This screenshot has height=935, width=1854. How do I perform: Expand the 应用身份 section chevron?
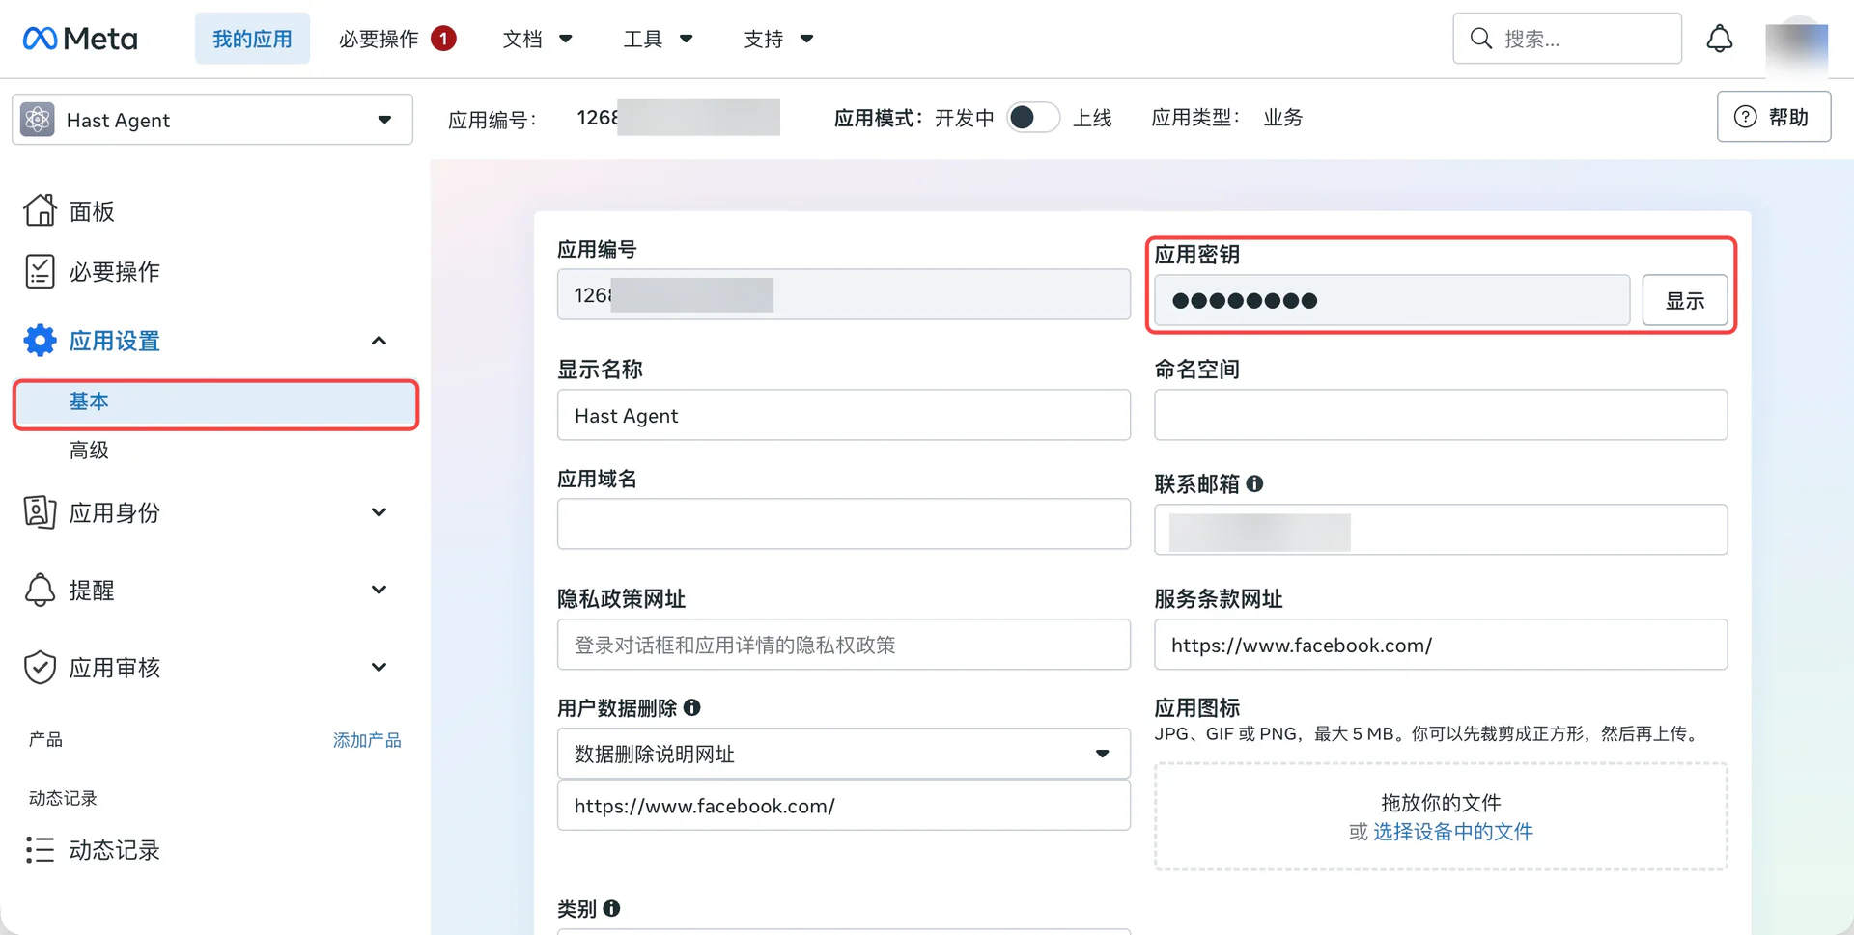pos(379,512)
